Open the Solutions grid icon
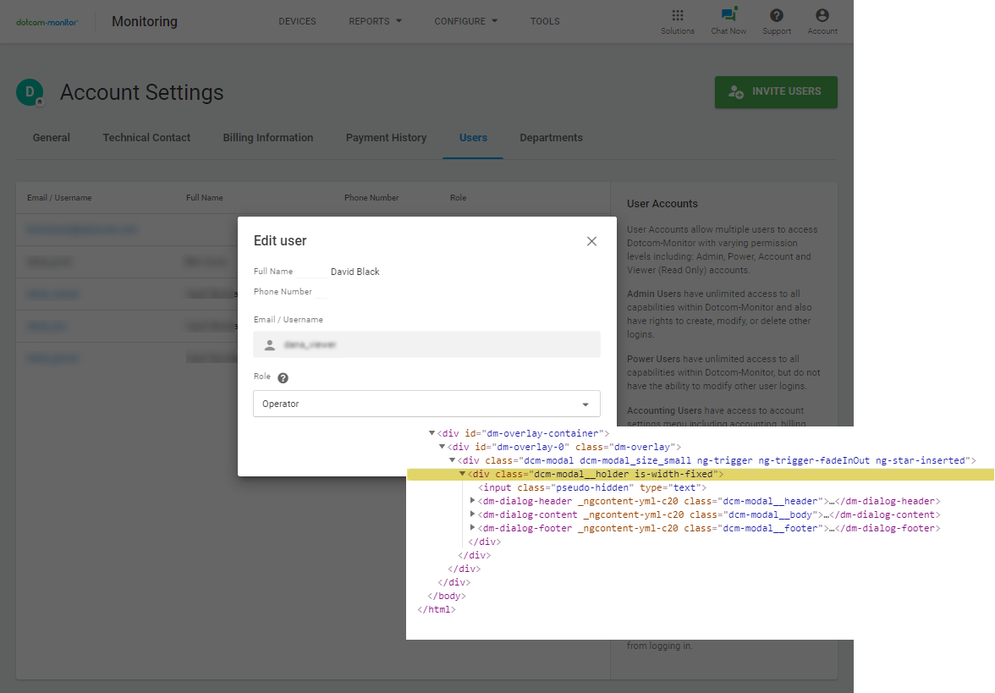The width and height of the screenshot is (995, 693). click(677, 16)
